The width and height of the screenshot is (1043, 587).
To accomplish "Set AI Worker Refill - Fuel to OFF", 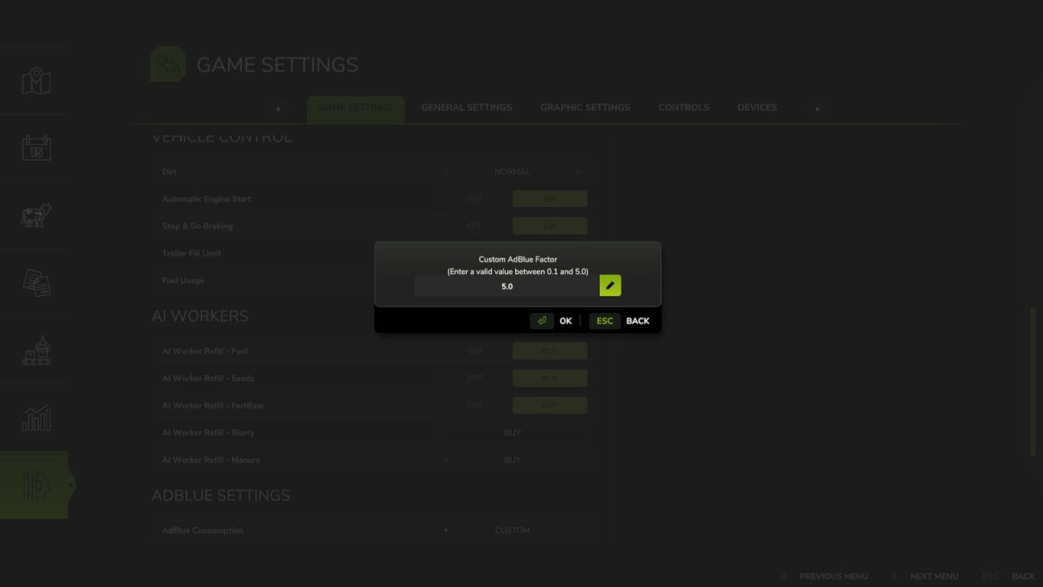I will click(x=475, y=351).
